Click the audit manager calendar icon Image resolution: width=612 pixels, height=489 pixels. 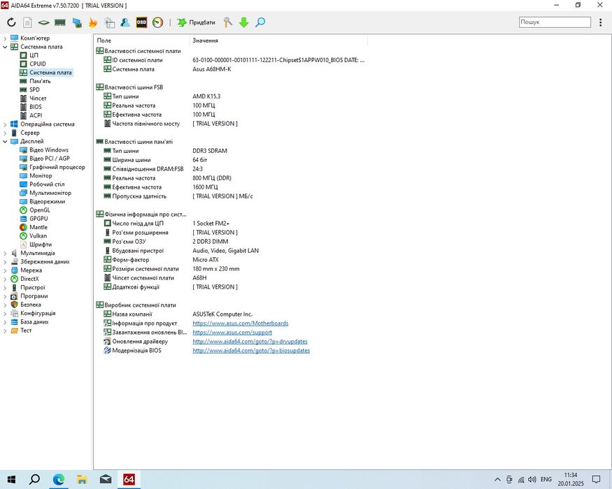pos(109,22)
